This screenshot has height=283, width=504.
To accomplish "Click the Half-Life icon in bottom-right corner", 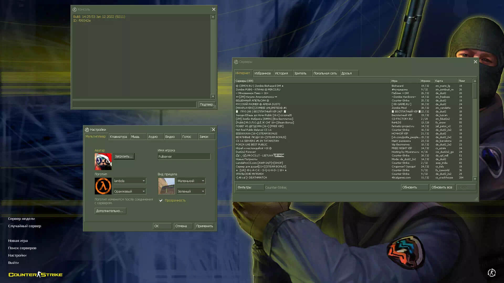I will (x=492, y=273).
